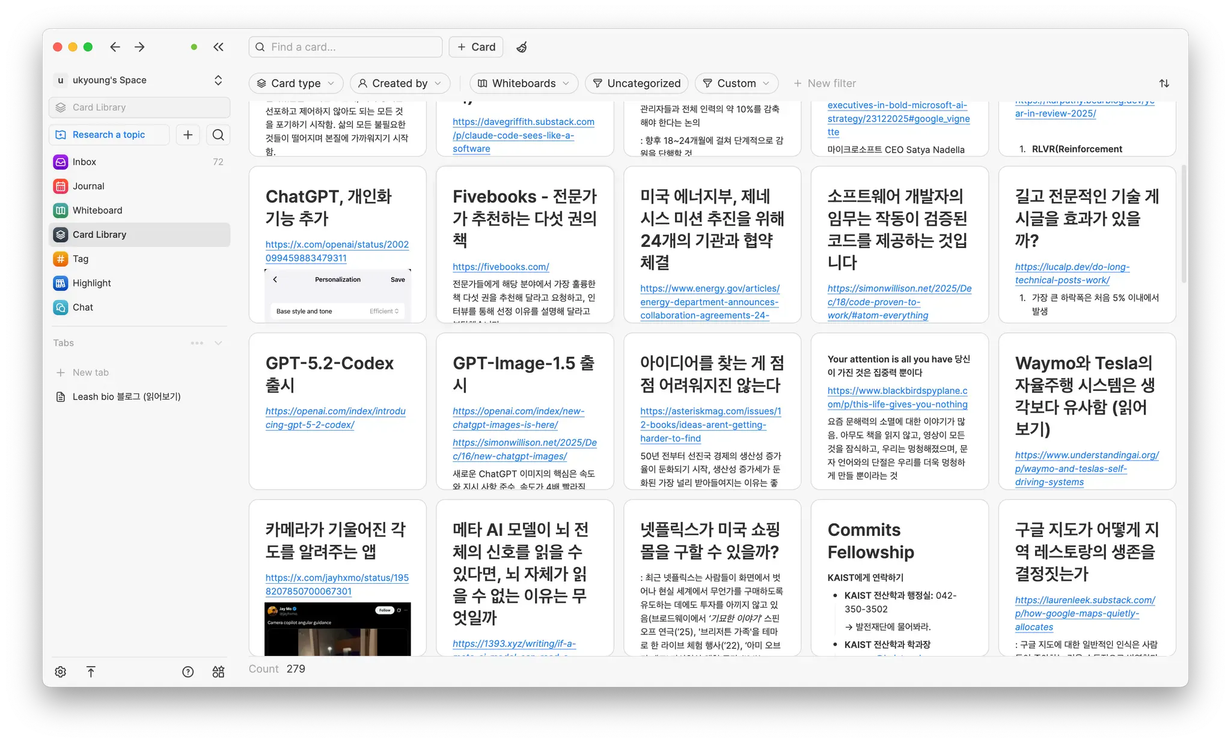Screen dimensions: 1231x743
Task: Open the Custom filter dropdown
Action: 736,83
